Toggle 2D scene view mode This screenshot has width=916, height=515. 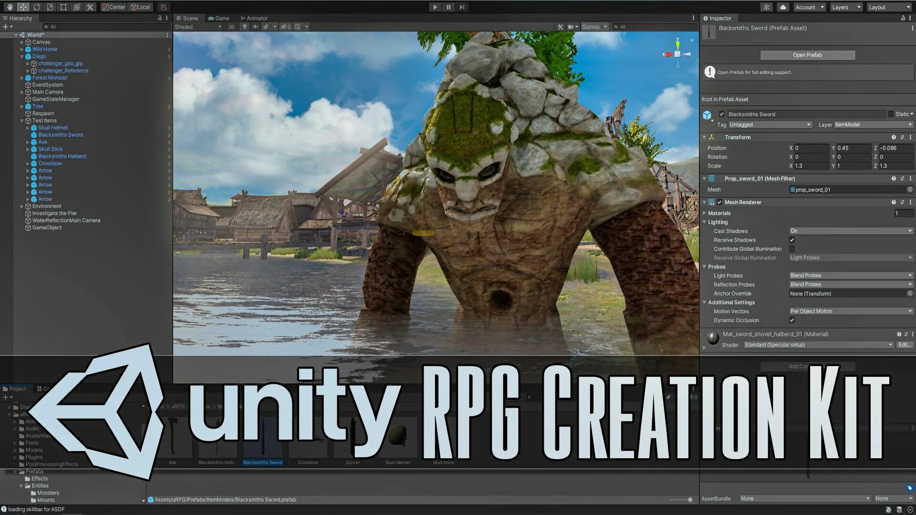coord(231,27)
